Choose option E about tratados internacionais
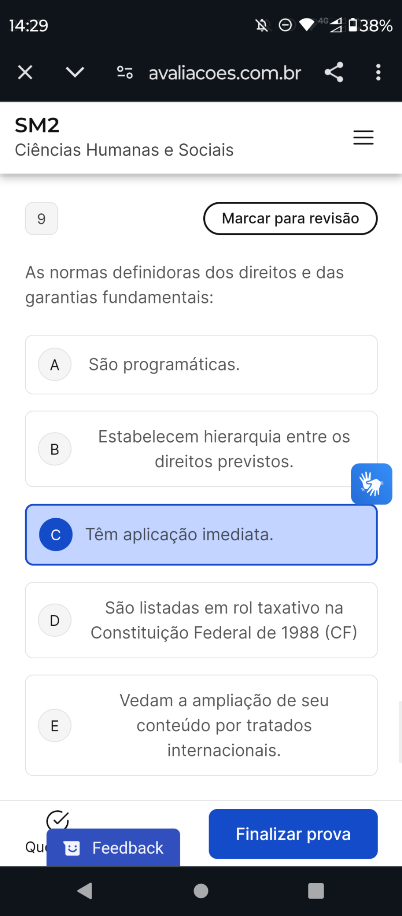The width and height of the screenshot is (402, 916). click(x=201, y=725)
